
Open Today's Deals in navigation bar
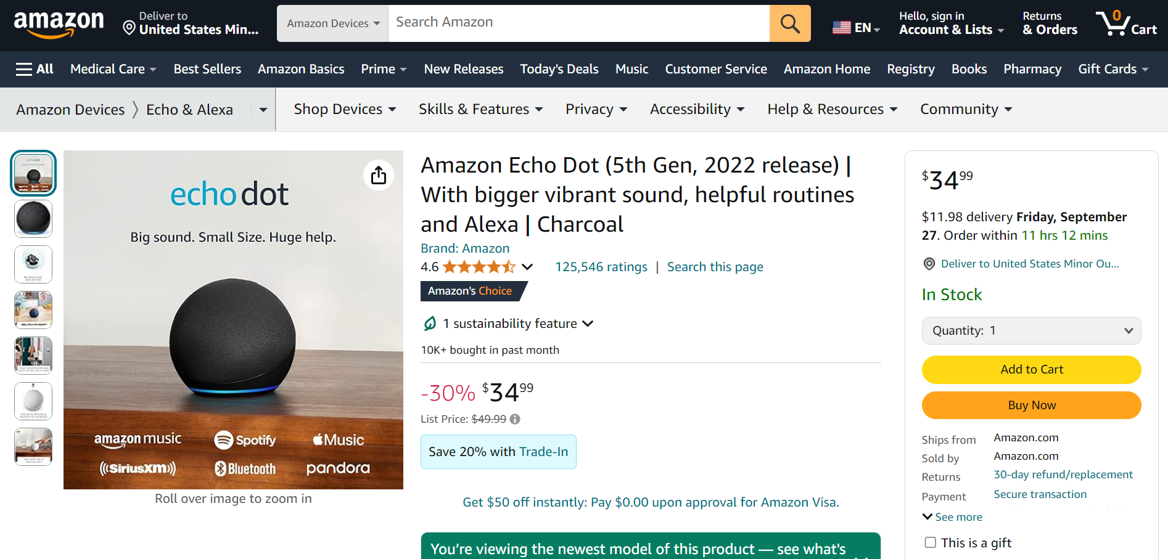[x=559, y=69]
